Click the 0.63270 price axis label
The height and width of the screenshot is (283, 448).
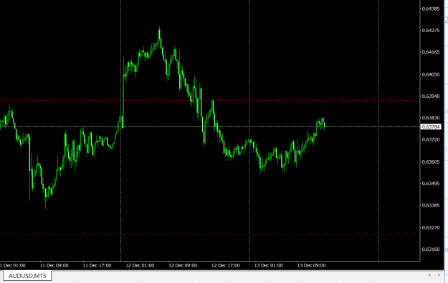(431, 228)
